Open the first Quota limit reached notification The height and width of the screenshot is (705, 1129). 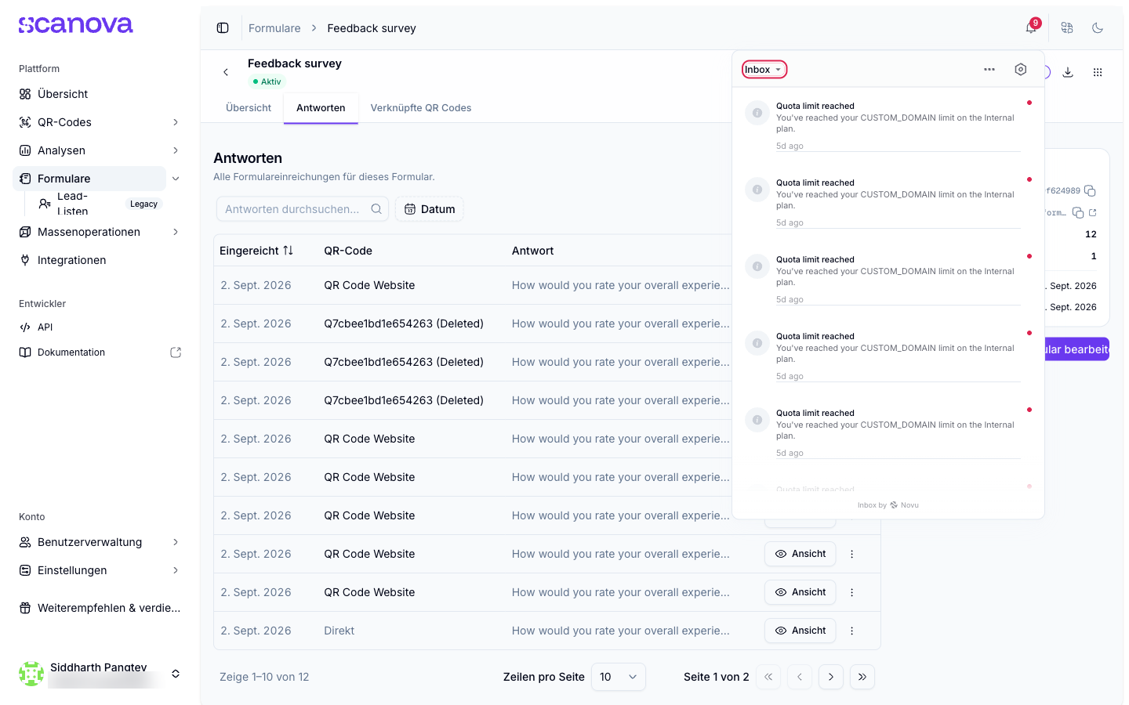point(888,125)
